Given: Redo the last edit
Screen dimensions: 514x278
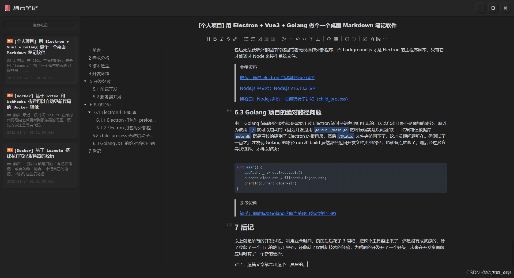Looking at the screenshot, I should (x=354, y=39).
